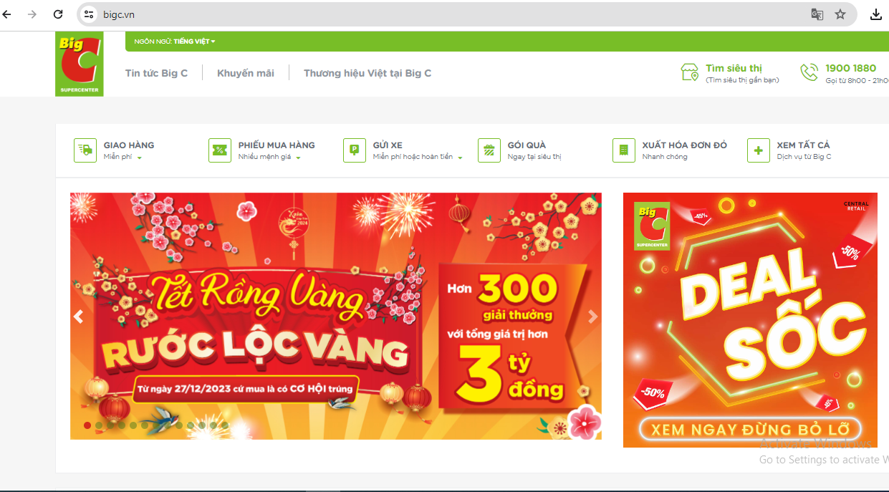
Task: Expand the Giao Hàng Miễn phí dropdown arrow
Action: pos(140,158)
